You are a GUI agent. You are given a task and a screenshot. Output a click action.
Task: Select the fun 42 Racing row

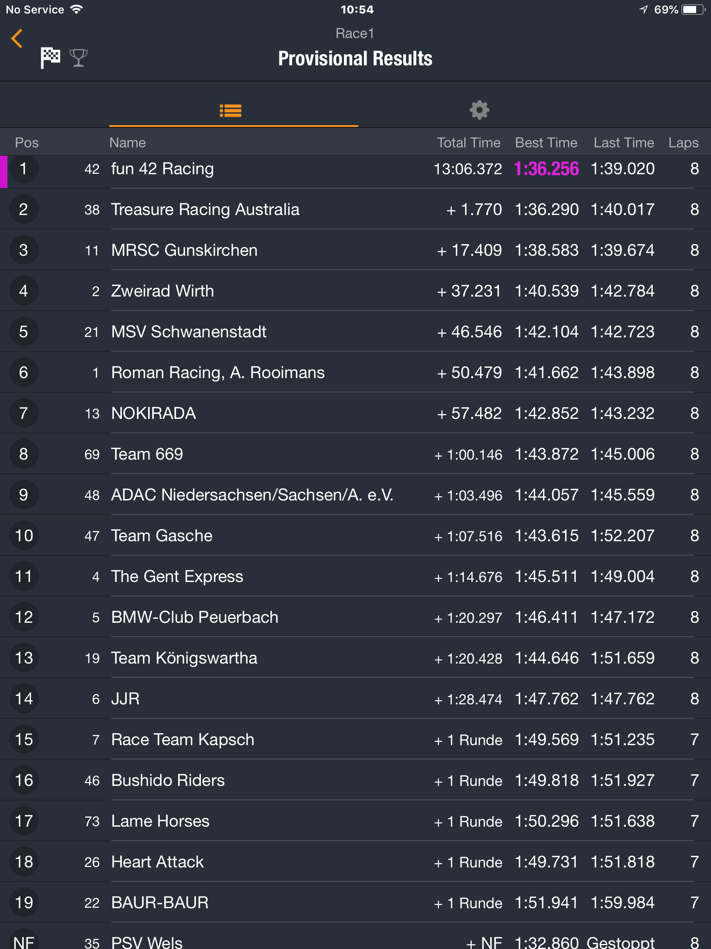tap(355, 169)
